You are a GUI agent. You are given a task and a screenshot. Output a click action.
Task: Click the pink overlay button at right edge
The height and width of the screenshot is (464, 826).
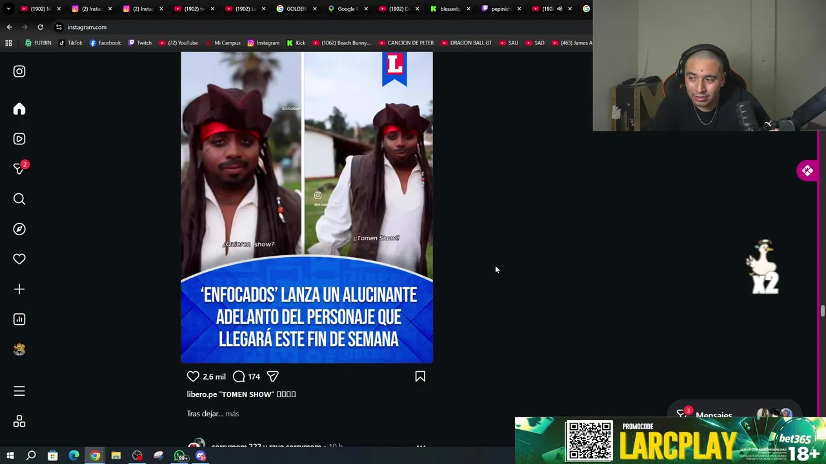coord(807,171)
